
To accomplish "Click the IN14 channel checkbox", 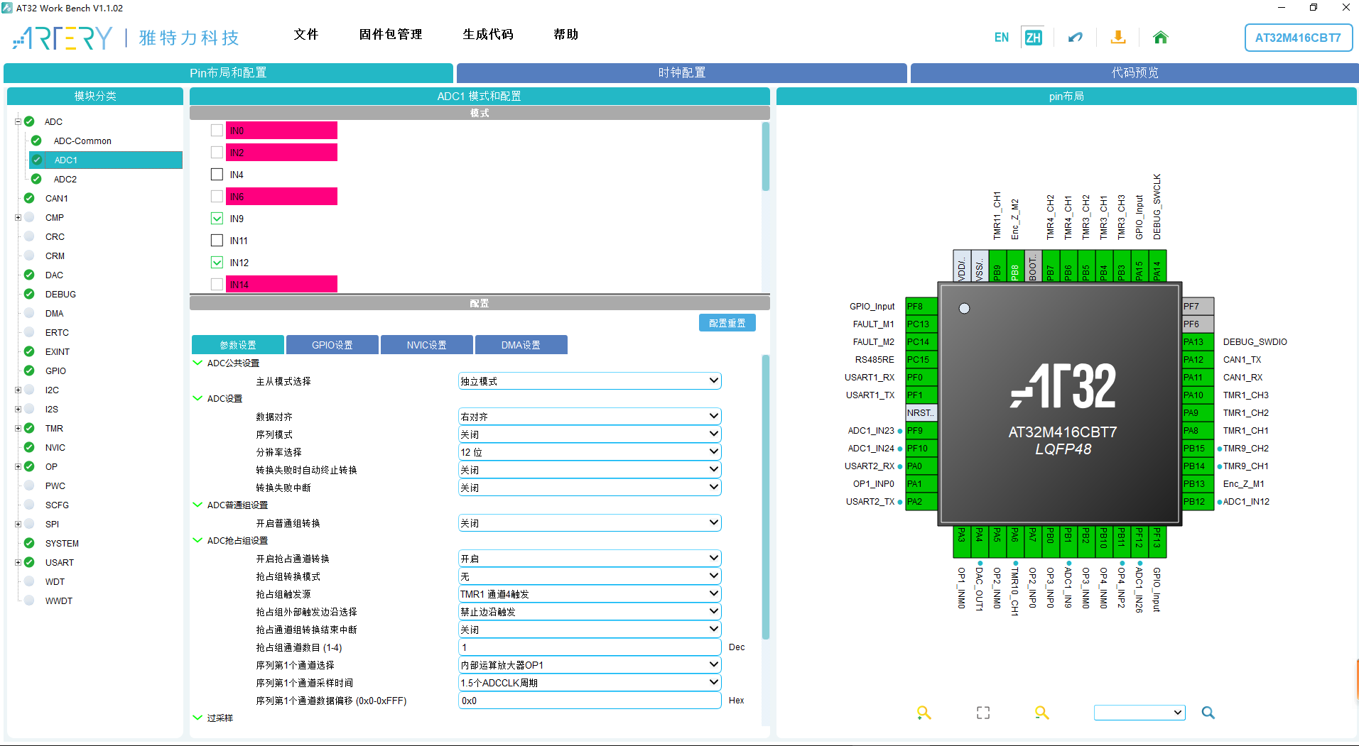I will click(x=217, y=285).
